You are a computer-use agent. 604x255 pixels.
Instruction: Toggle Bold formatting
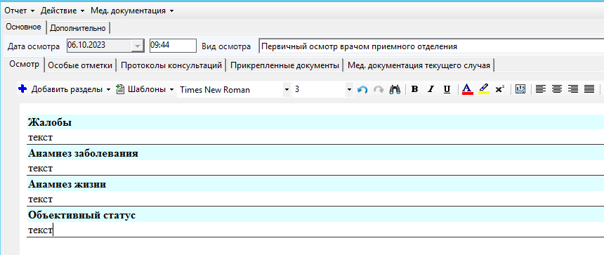[415, 90]
